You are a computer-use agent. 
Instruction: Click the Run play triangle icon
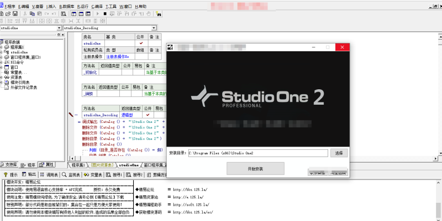(x=98, y=13)
